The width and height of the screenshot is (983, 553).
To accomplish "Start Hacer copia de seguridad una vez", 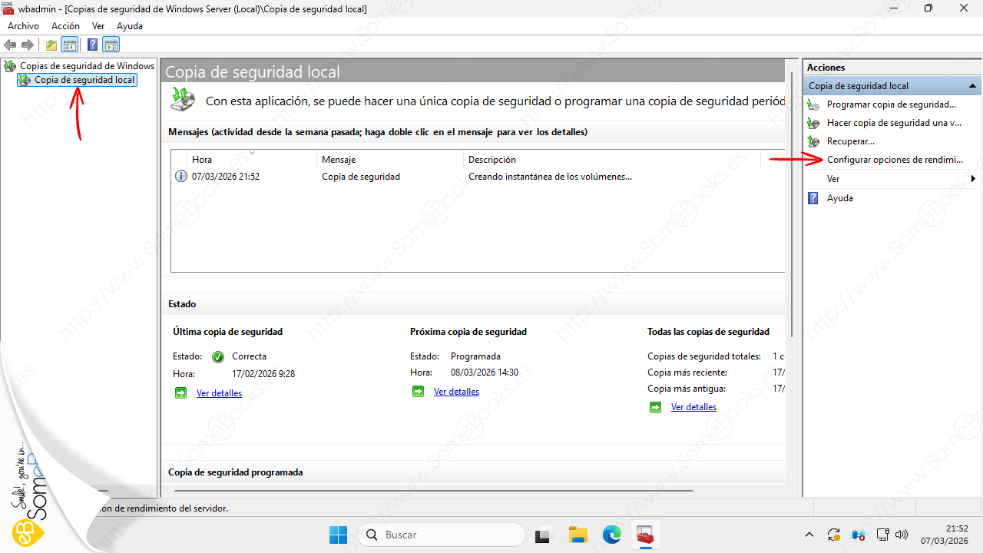I will click(x=893, y=123).
